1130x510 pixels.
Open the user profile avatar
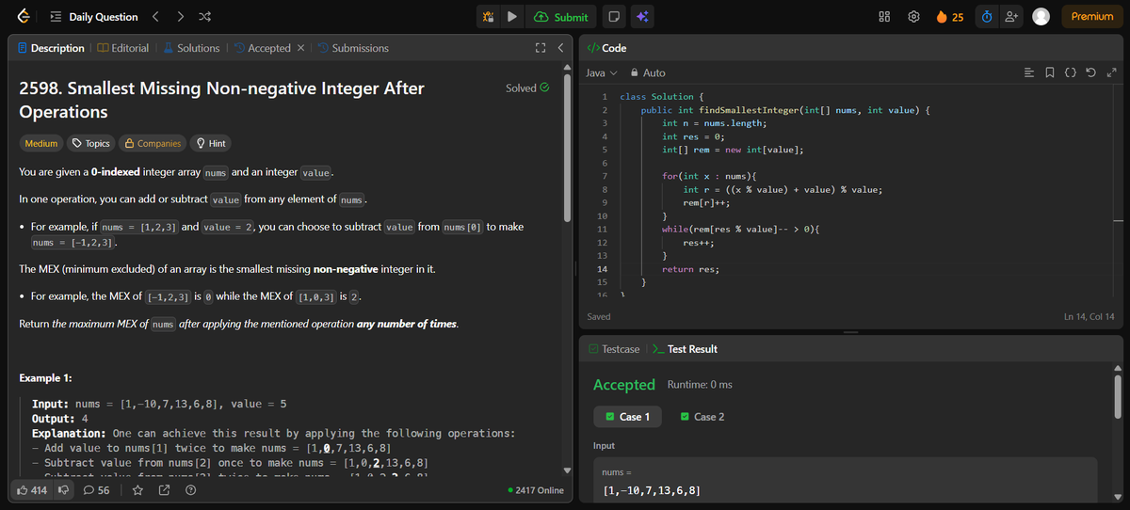tap(1041, 17)
